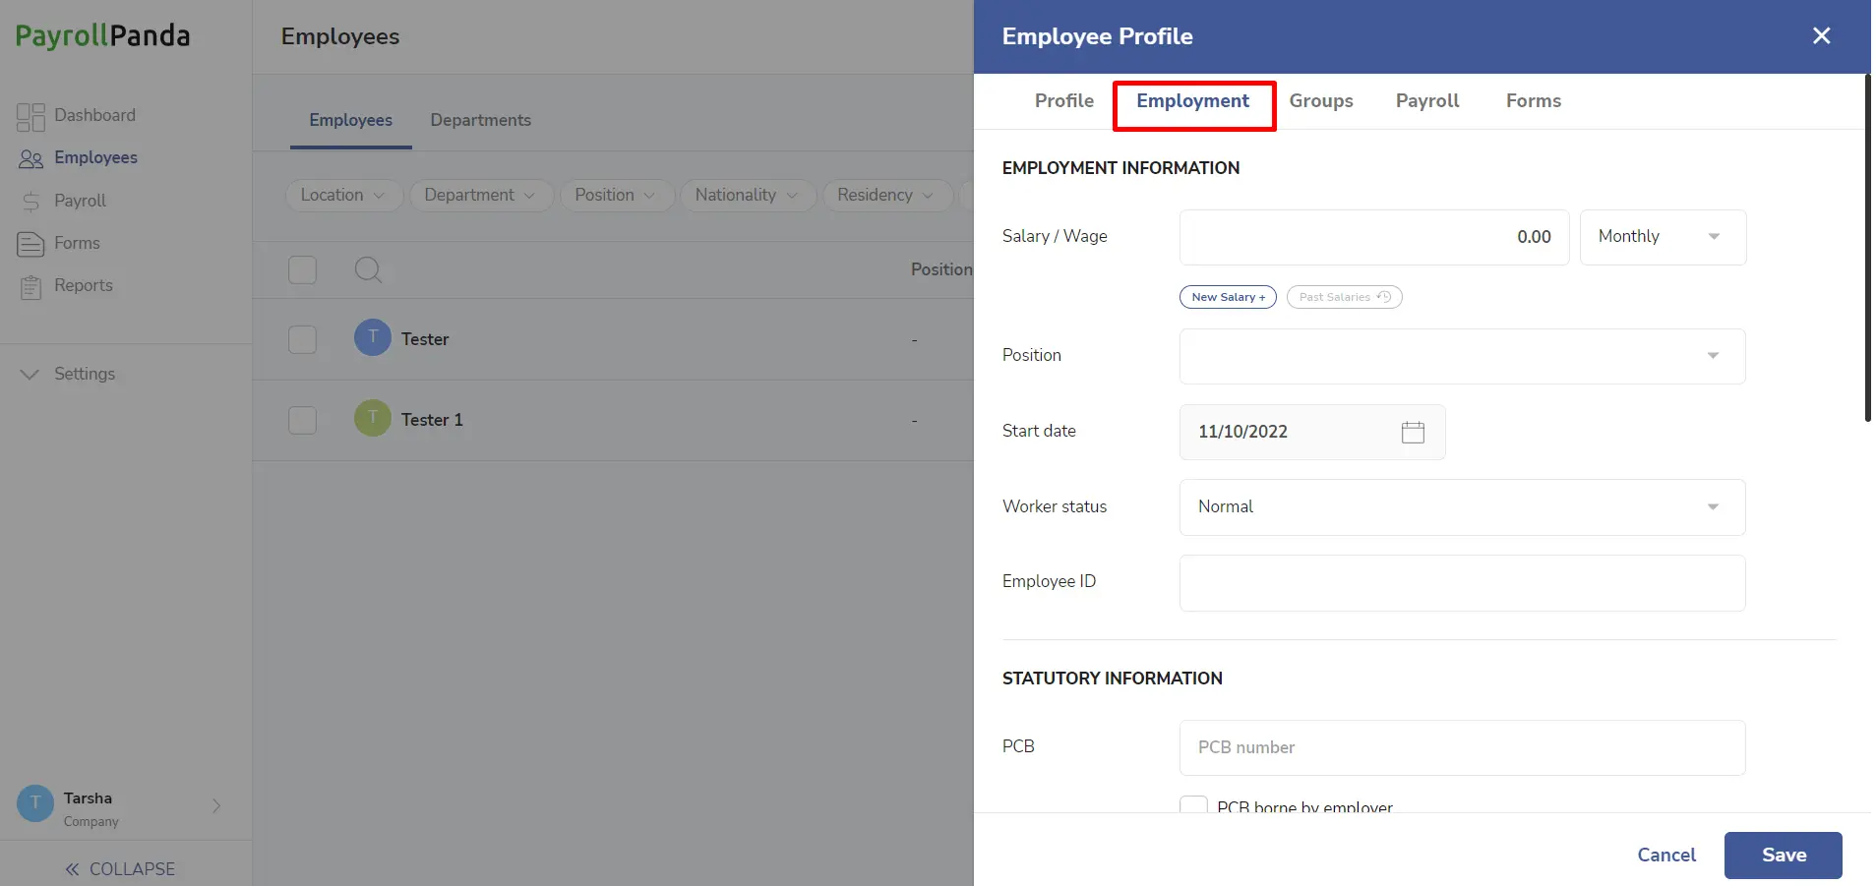Open the Forms icon in sidebar
The image size is (1876, 886).
tap(30, 244)
